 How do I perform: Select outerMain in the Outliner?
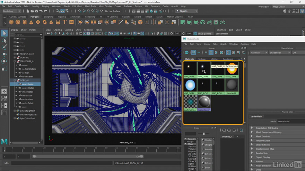coord(27,99)
